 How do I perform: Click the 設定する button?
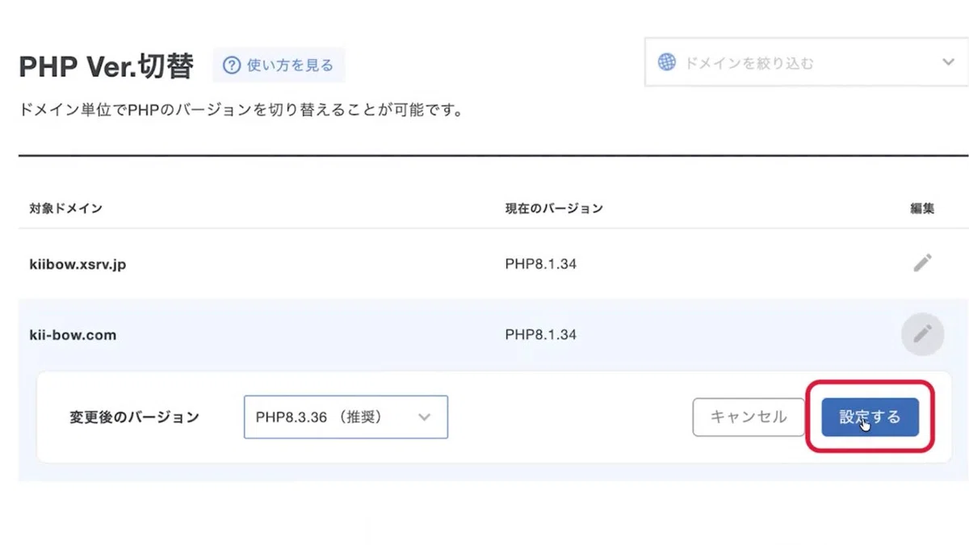tap(870, 417)
